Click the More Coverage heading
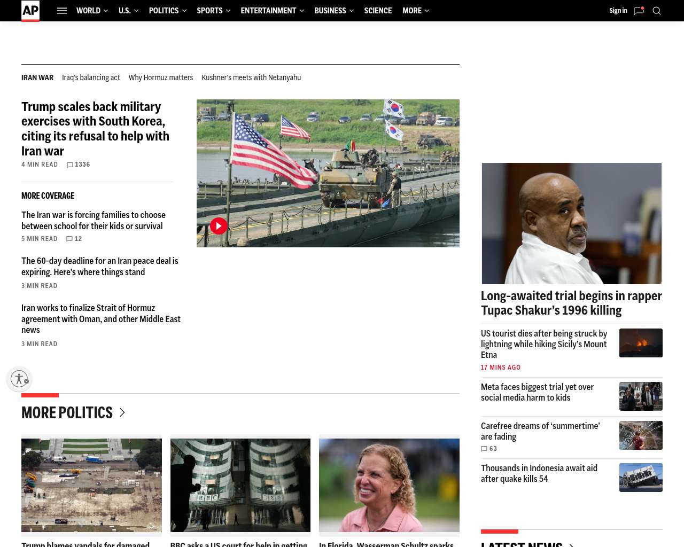 coord(48,196)
